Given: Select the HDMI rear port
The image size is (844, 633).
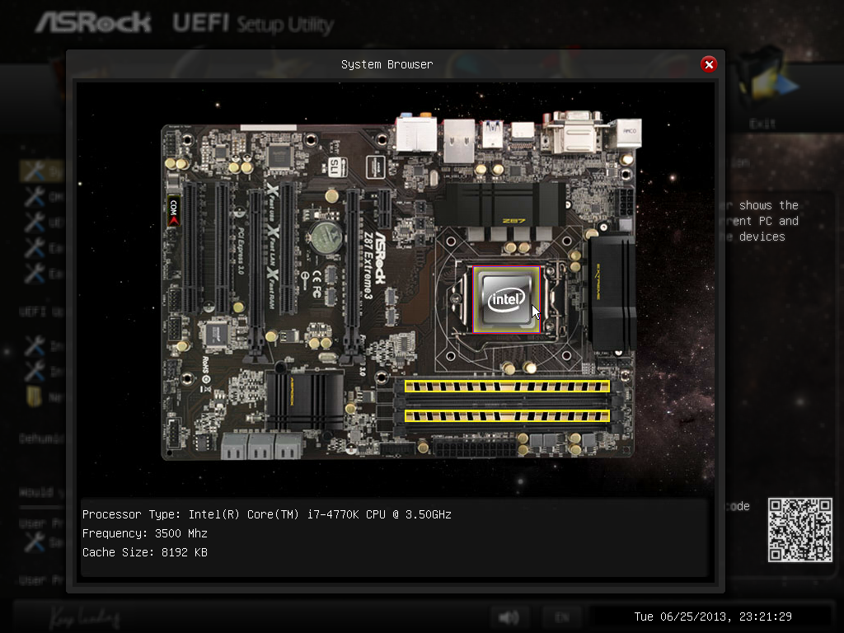Looking at the screenshot, I should pos(523,131).
